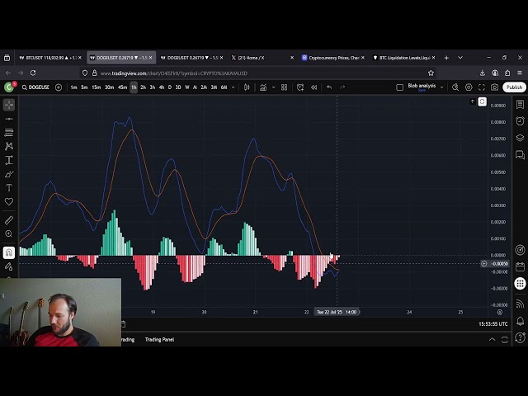This screenshot has width=528, height=396.
Task: Toggle magnet mode for drawings
Action: [9, 252]
